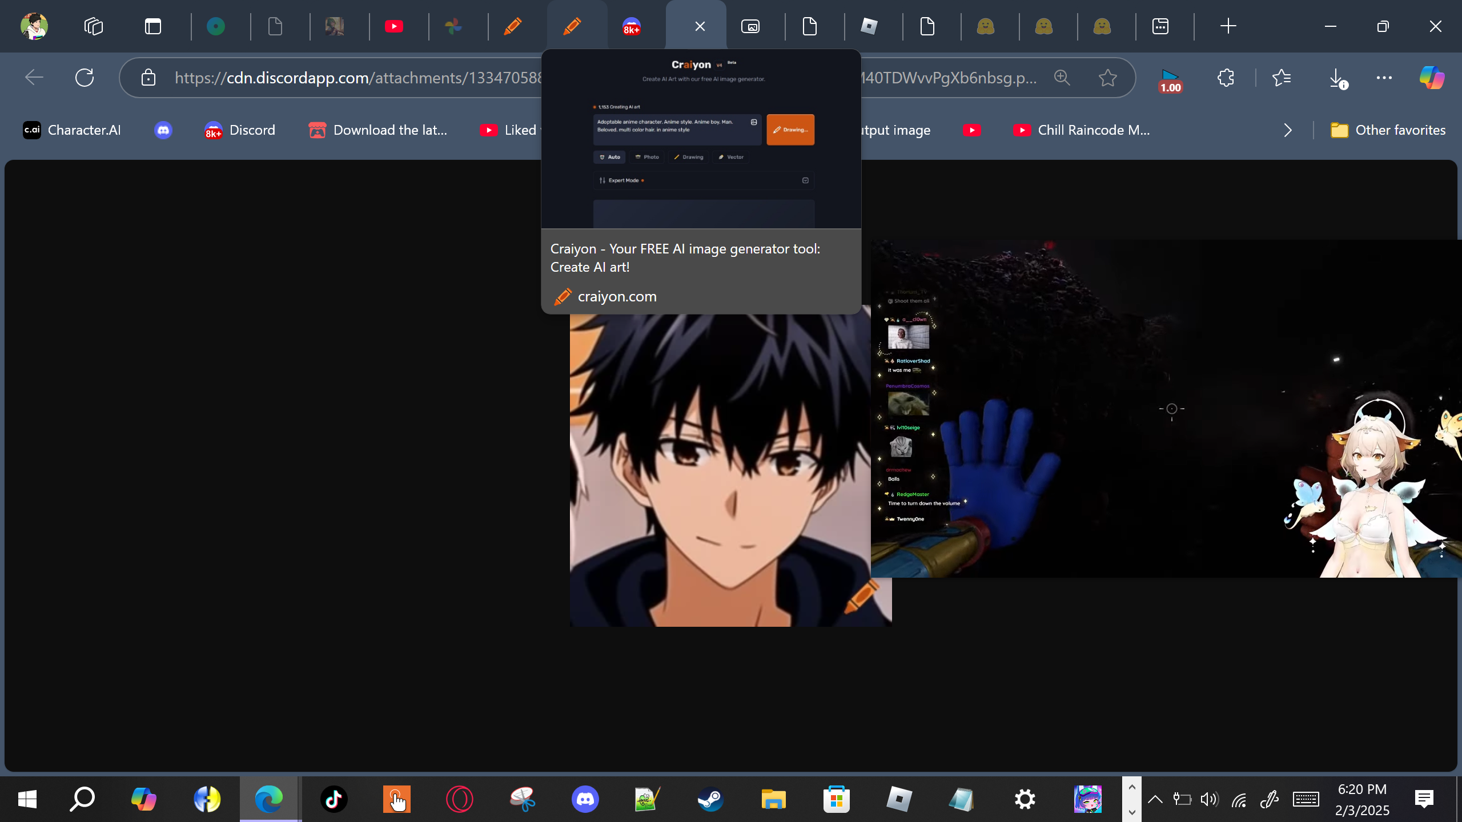Open the Edge profile avatar menu

coord(34,26)
